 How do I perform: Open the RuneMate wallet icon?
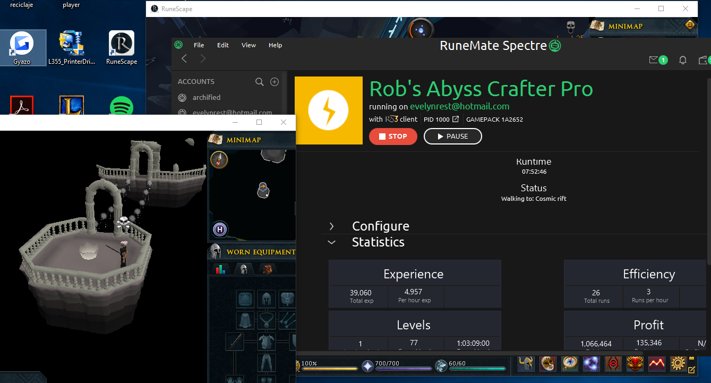pyautogui.click(x=704, y=60)
